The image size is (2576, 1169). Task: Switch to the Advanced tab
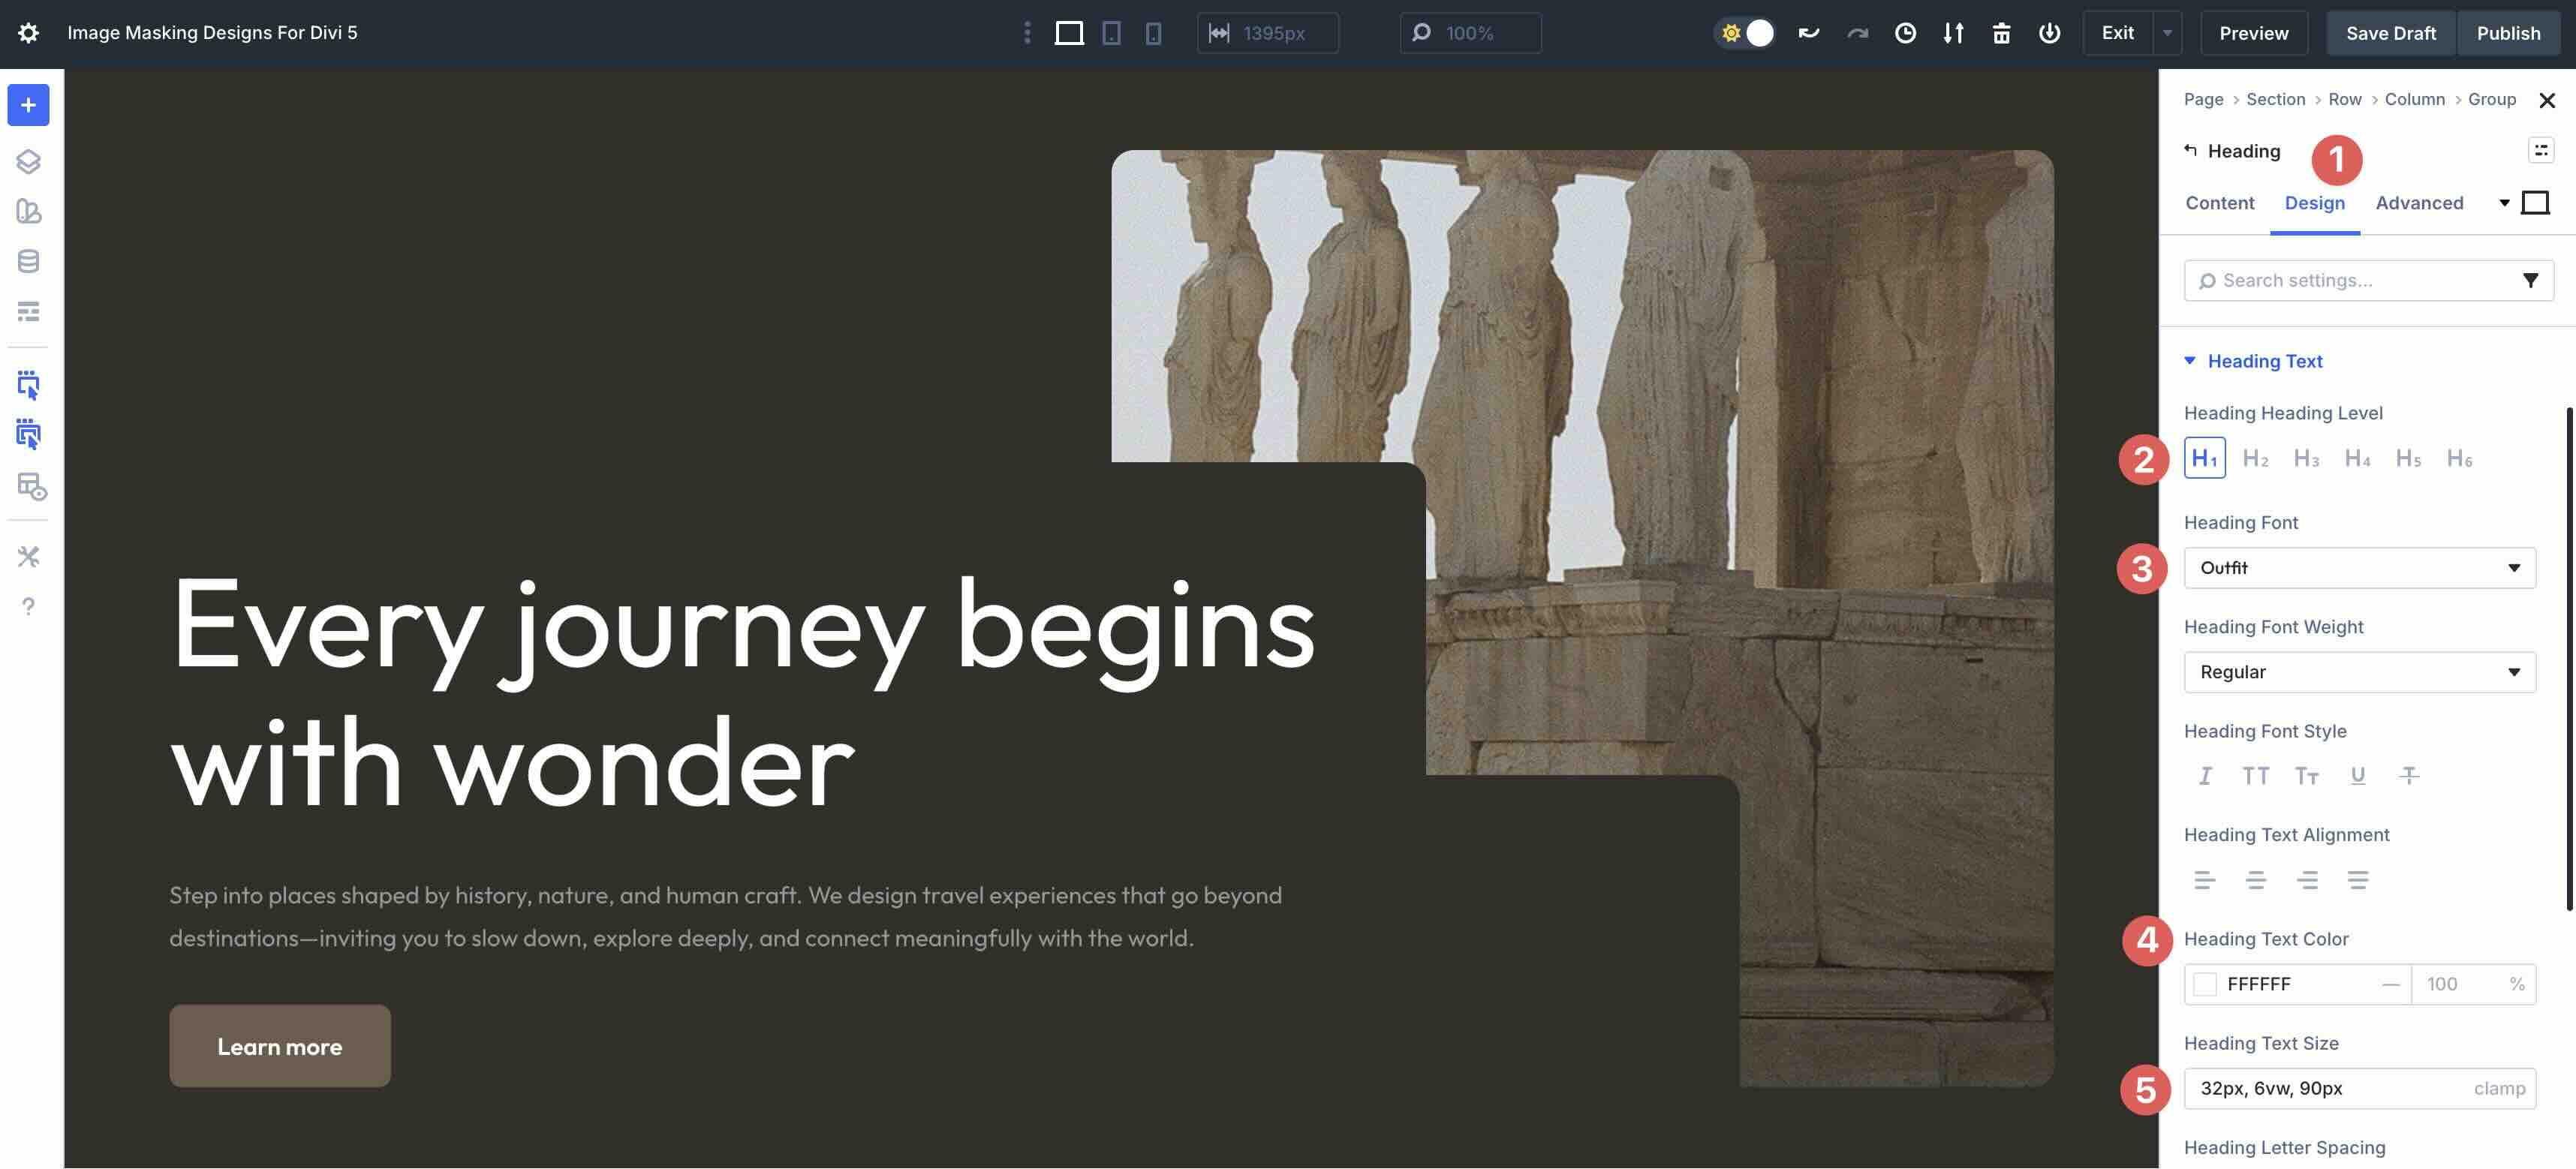2419,203
